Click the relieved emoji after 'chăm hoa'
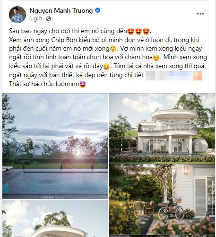 [x=156, y=58]
